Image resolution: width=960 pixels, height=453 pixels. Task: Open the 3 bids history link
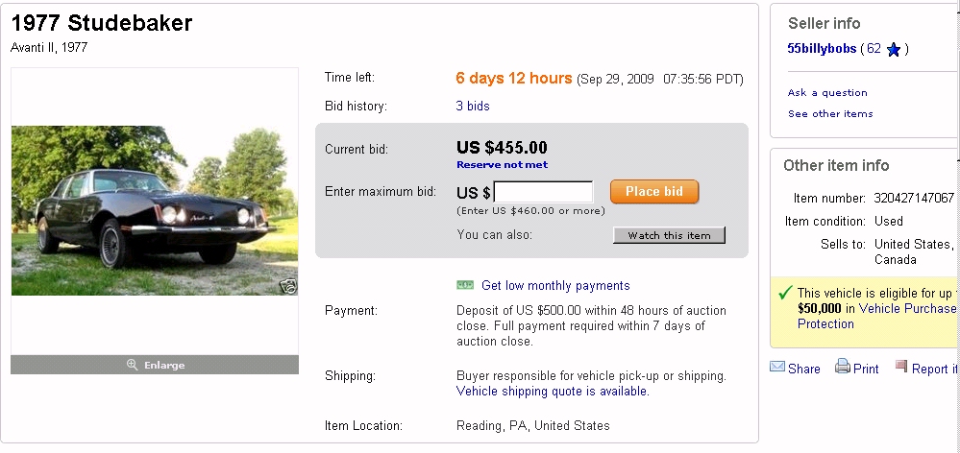point(472,106)
